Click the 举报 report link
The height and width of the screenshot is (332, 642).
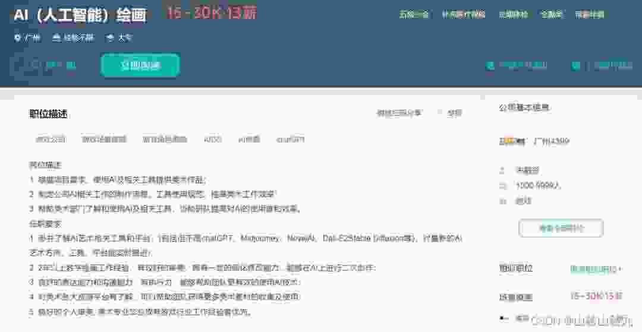[x=455, y=113]
